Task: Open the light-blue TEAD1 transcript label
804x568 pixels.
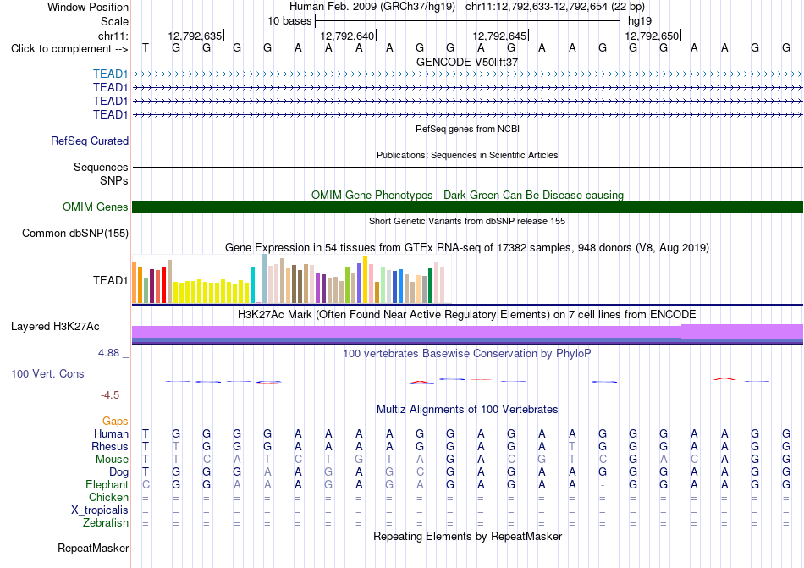Action: click(110, 74)
